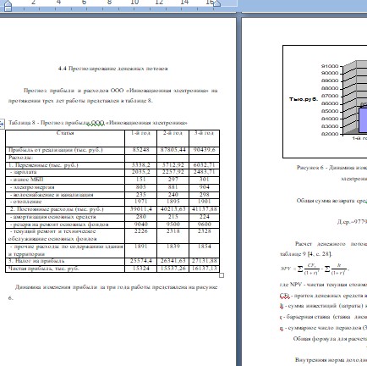This screenshot has width=367, height=366.
Task: Click the "3-й год" column header cell
Action: coord(205,138)
